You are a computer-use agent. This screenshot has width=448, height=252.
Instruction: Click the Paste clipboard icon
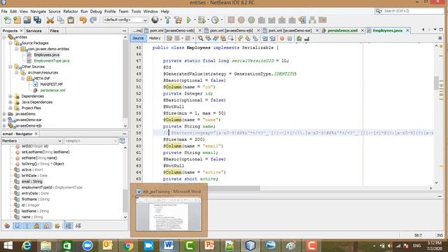[x=71, y=20]
